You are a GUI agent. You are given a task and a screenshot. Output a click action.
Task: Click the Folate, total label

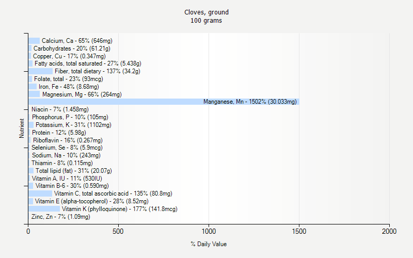pos(69,79)
